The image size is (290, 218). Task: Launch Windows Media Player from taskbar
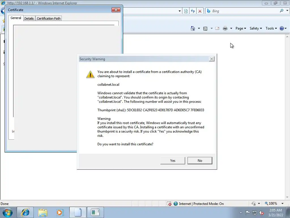pyautogui.click(x=60, y=212)
